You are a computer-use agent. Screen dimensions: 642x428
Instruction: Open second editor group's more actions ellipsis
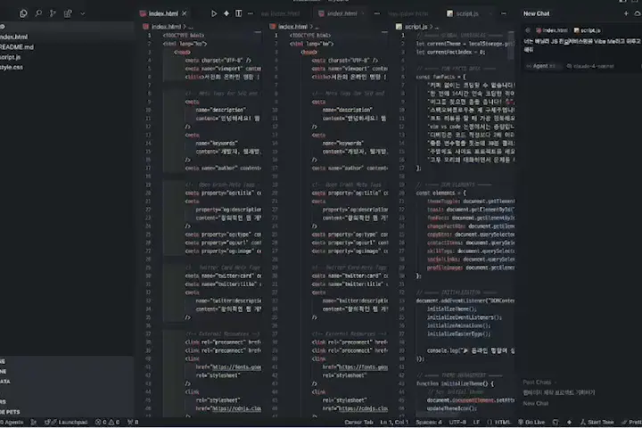coord(376,13)
